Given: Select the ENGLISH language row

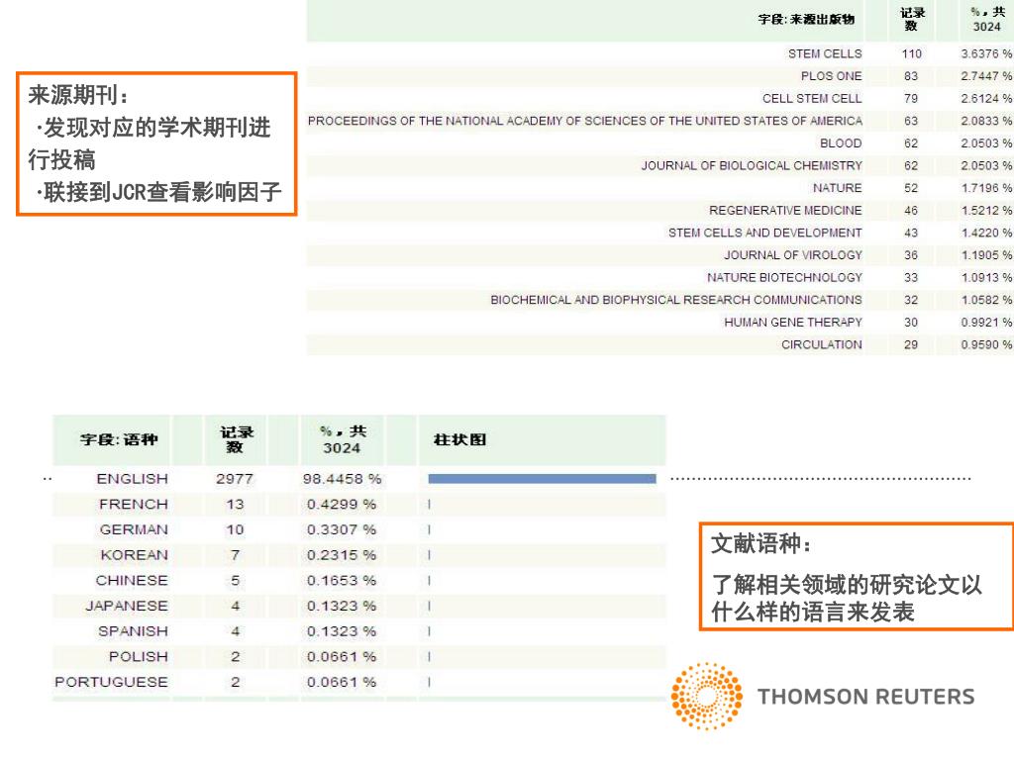Looking at the screenshot, I should 358,479.
